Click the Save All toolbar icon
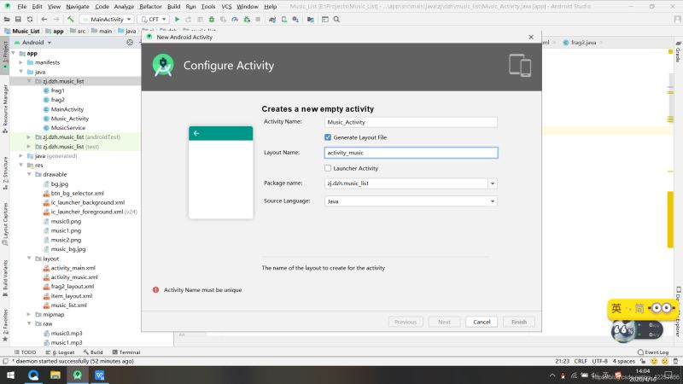 click(20, 18)
